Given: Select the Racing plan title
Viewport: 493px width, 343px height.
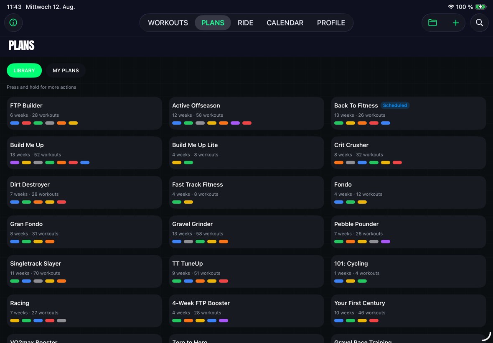Looking at the screenshot, I should (20, 303).
